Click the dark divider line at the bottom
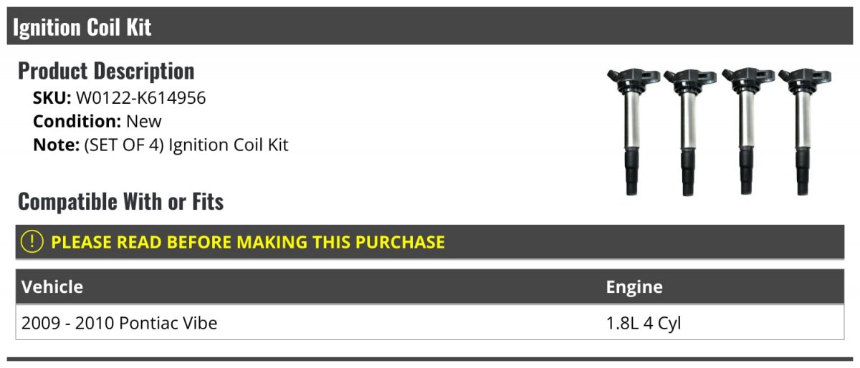This screenshot has width=860, height=368. pos(430,359)
